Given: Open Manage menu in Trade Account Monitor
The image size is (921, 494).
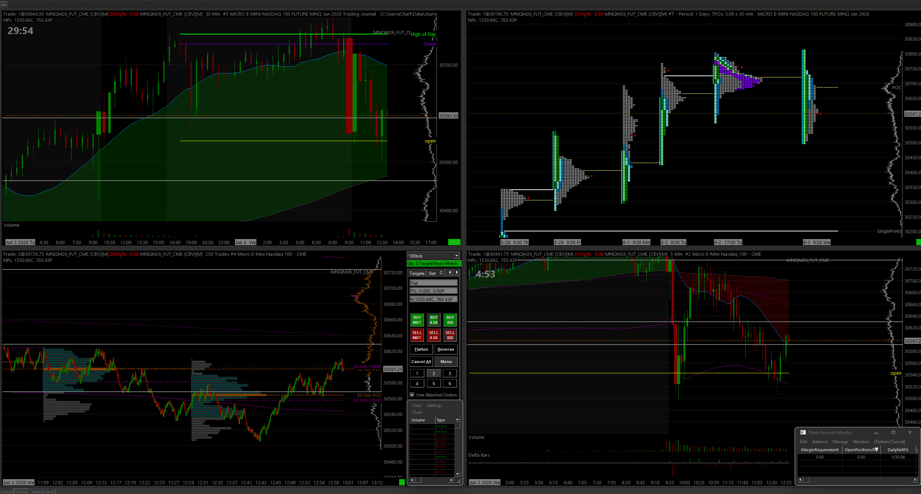Looking at the screenshot, I should point(840,442).
